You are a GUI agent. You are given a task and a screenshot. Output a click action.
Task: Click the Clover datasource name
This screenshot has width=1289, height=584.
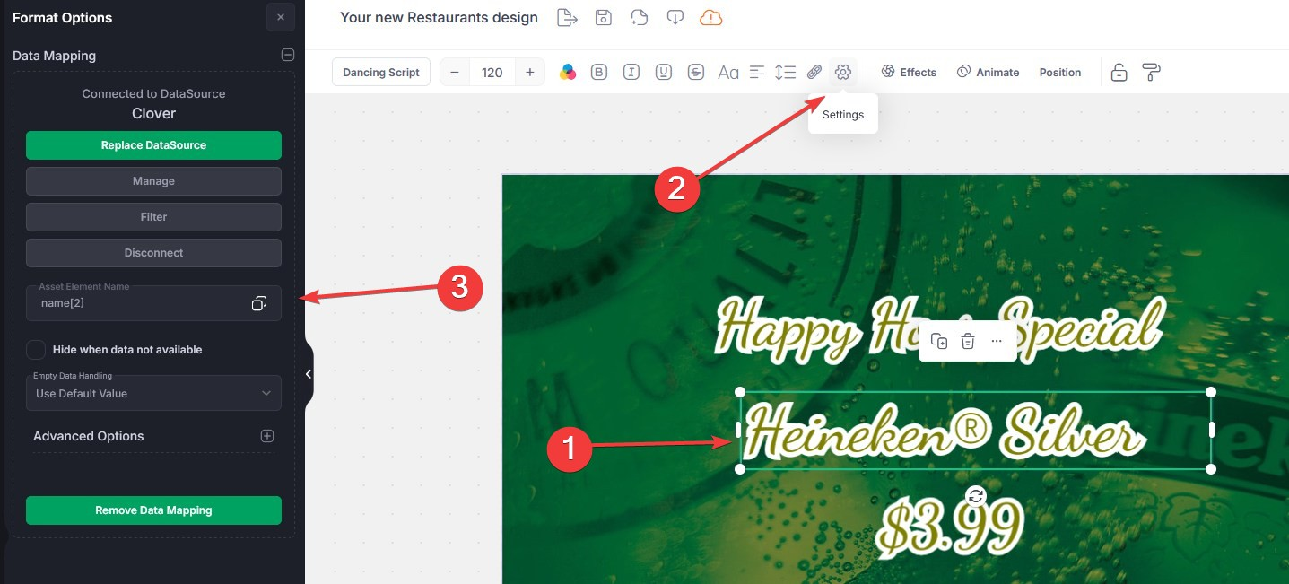click(x=153, y=113)
